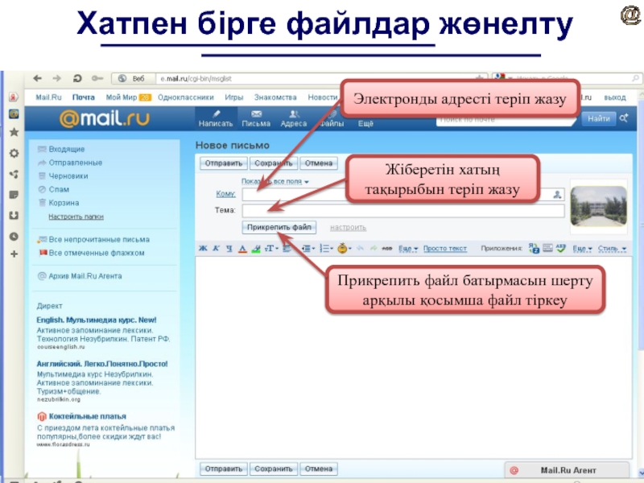Image resolution: width=644 pixels, height=483 pixels.
Task: Open Письма from the mail header
Action: point(256,118)
